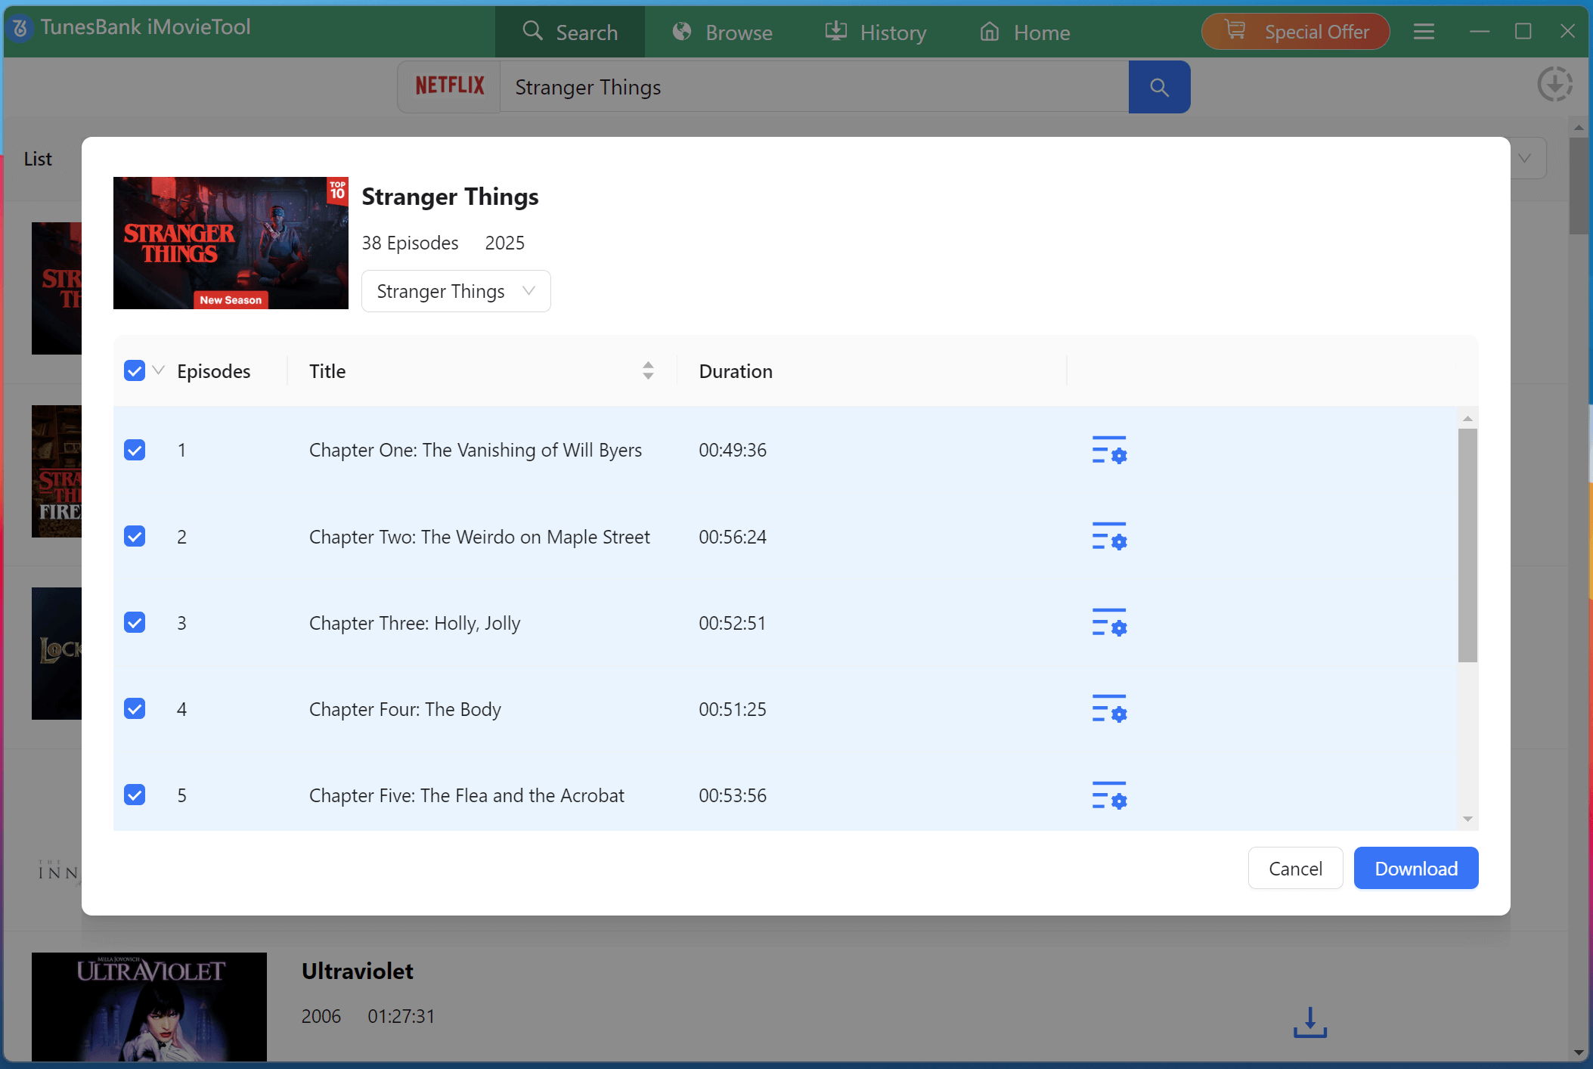Select title Chapter One: The Vanishing of Will Byers
This screenshot has width=1593, height=1069.
click(476, 450)
